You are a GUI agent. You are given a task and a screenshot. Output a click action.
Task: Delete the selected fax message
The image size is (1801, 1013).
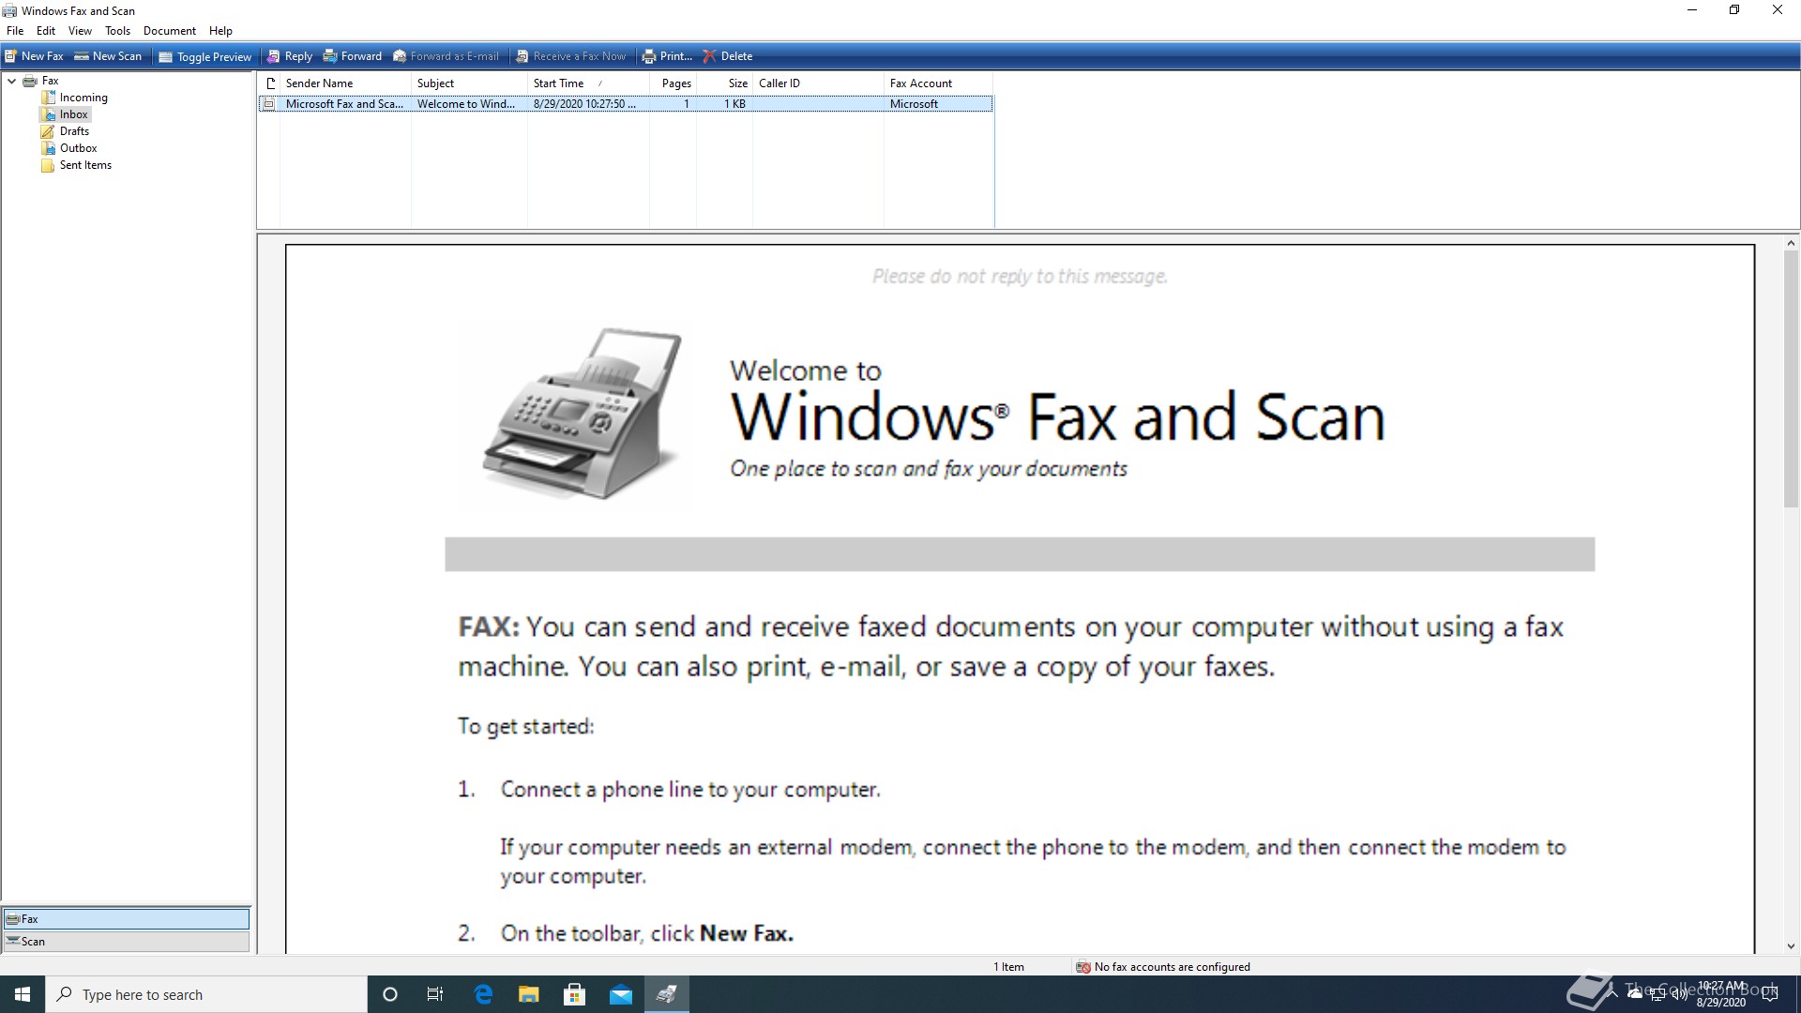tap(727, 56)
